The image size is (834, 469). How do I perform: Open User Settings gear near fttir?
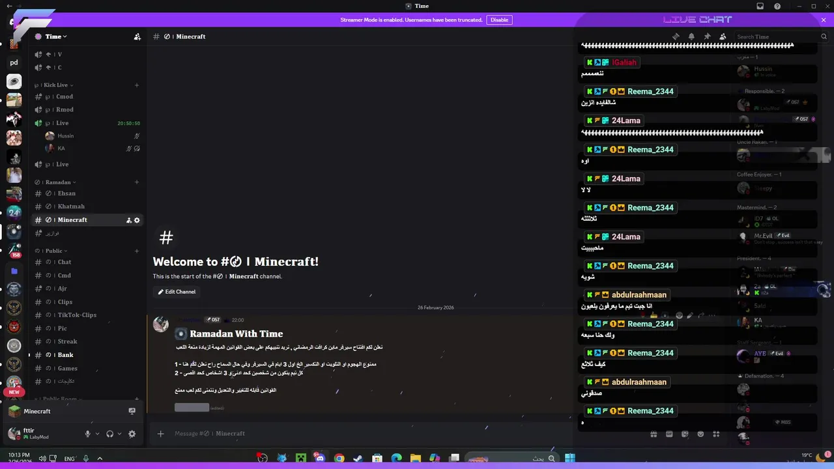[132, 434]
